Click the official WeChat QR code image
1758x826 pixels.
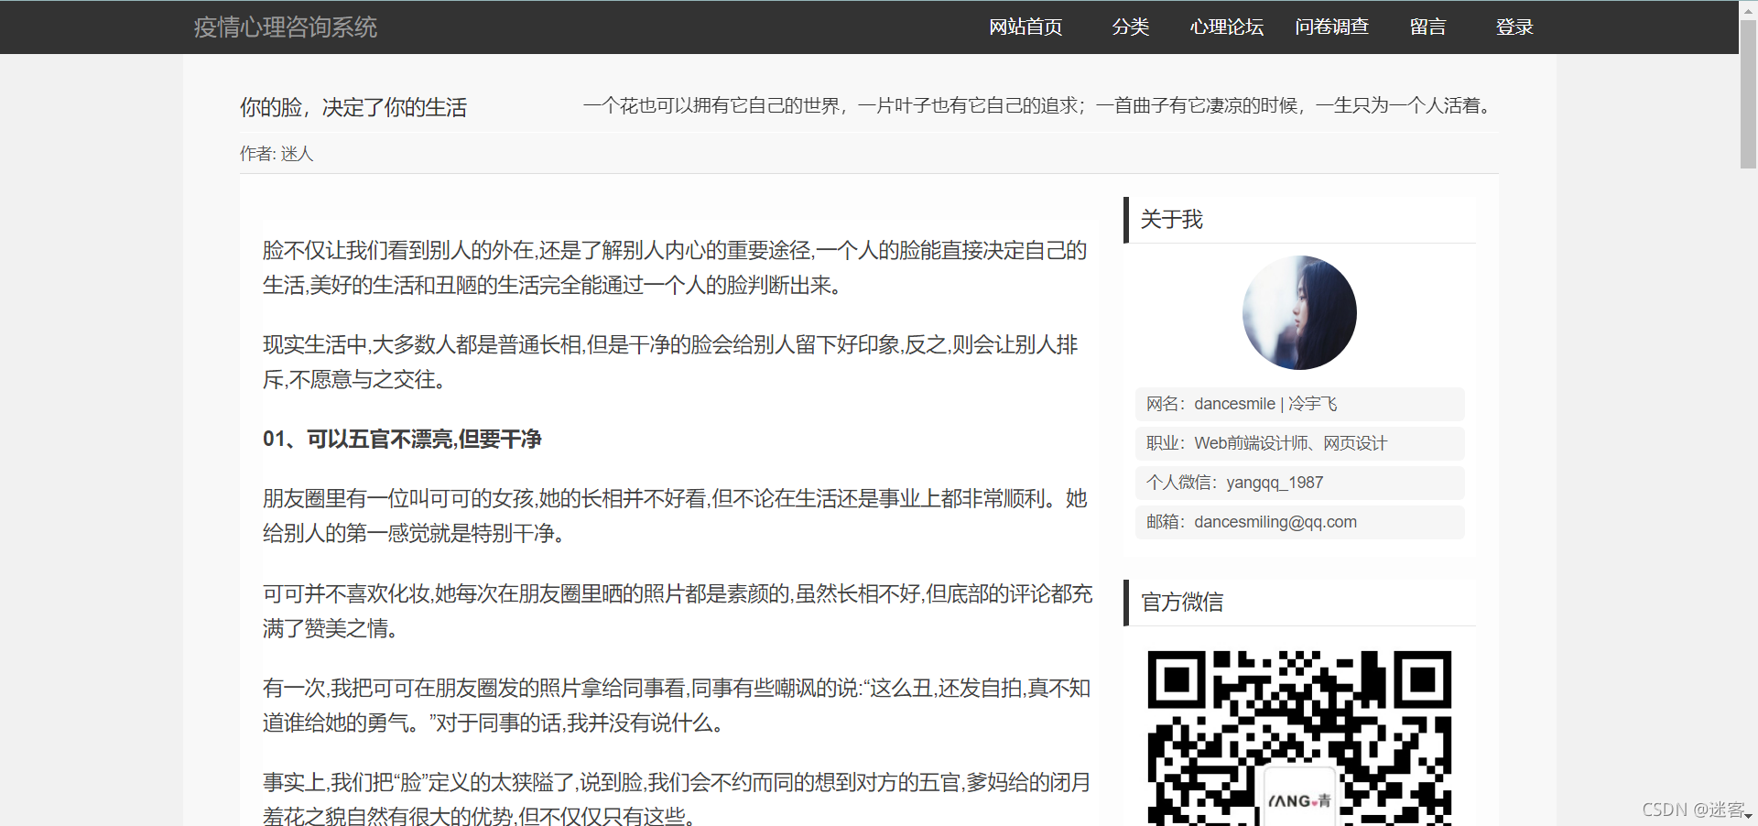click(x=1298, y=737)
